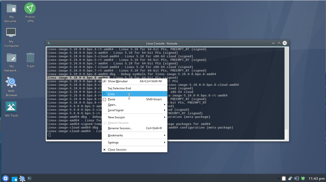Launch the web browser from the taskbar
The height and width of the screenshot is (182, 326).
[22, 179]
